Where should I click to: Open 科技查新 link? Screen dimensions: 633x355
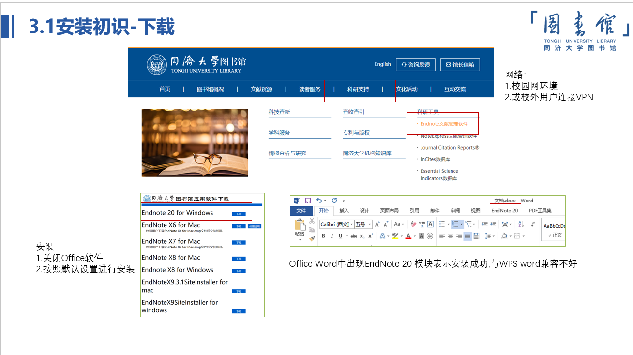pyautogui.click(x=279, y=112)
